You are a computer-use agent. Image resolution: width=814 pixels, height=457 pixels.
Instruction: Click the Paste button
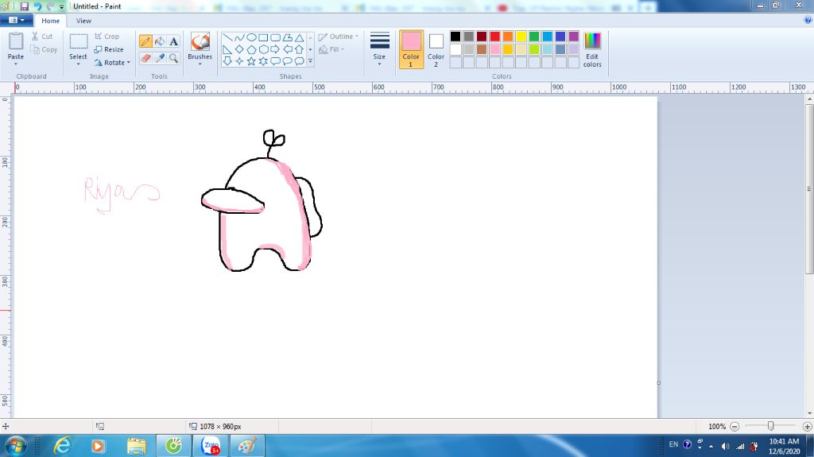pos(16,48)
